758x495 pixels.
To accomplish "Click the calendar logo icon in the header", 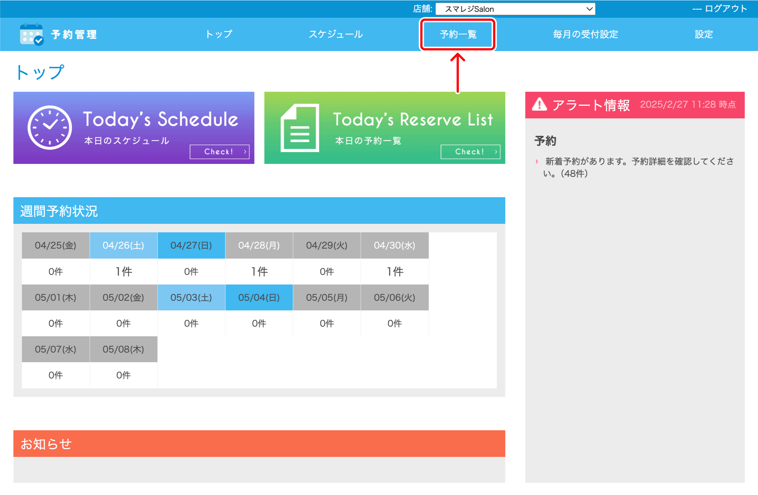I will pos(32,34).
